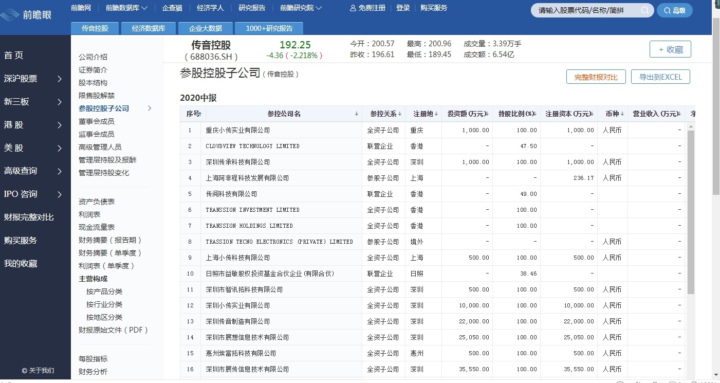The width and height of the screenshot is (720, 383).
Task: Open 传音控股 tab
Action: (95, 28)
